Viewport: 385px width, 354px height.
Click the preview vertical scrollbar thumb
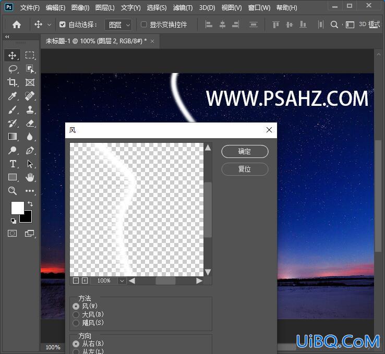208,210
